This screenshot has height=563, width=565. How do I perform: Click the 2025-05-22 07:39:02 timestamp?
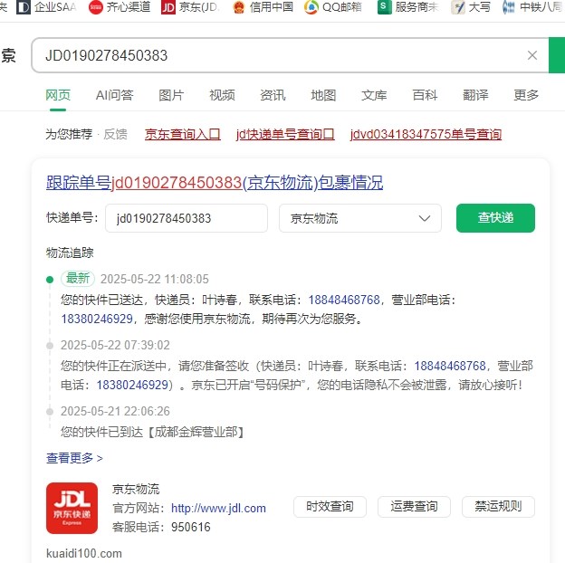(x=115, y=345)
